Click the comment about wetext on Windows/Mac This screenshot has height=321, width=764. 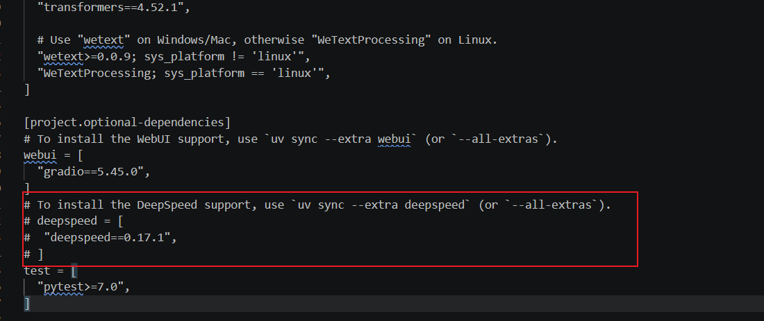coord(267,40)
